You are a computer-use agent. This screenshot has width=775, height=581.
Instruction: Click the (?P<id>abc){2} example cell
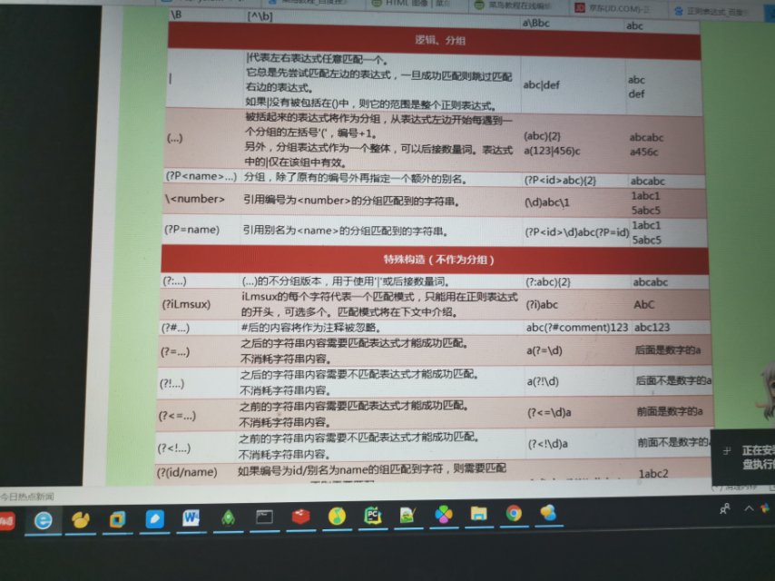561,181
